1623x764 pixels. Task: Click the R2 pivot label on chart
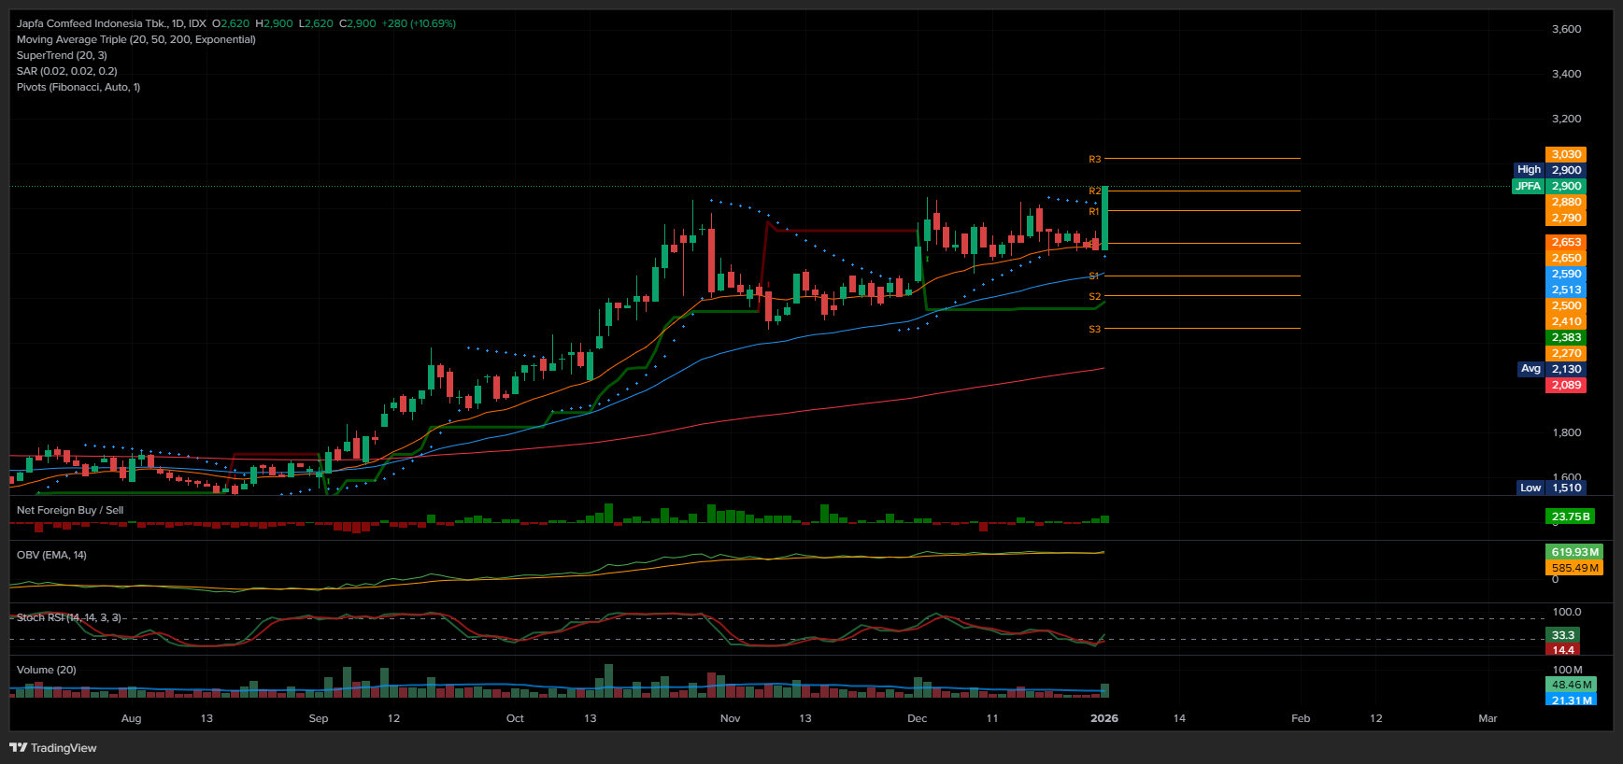coord(1094,191)
